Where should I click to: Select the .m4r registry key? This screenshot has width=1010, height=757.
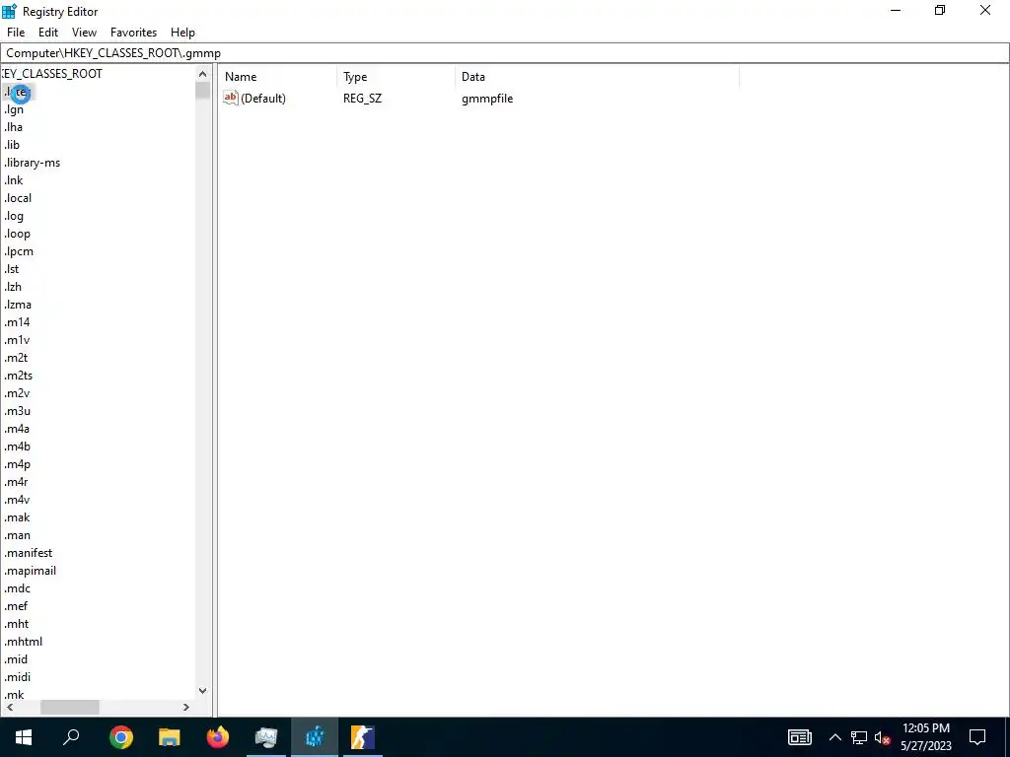[x=16, y=481]
